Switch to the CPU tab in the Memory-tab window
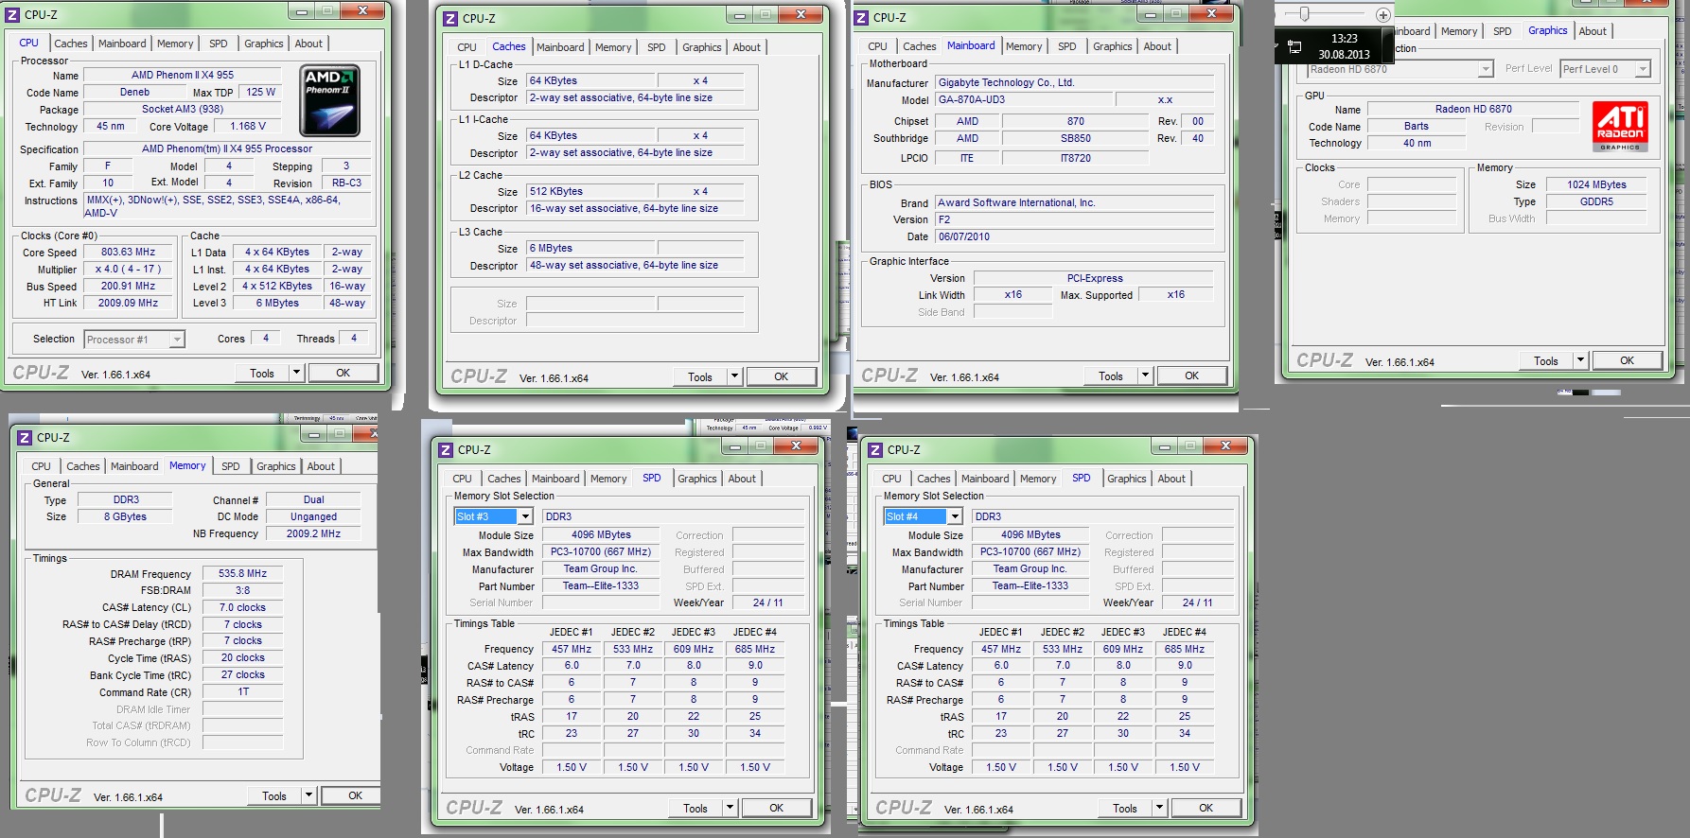This screenshot has width=1690, height=838. click(41, 466)
